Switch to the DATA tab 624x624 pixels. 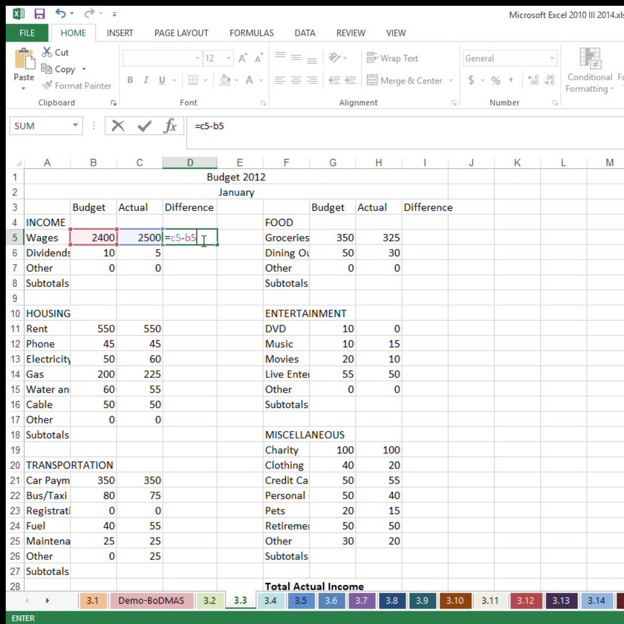click(x=305, y=33)
